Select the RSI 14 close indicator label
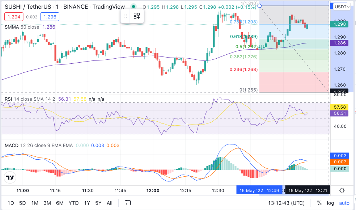The width and height of the screenshot is (356, 210). [30, 99]
